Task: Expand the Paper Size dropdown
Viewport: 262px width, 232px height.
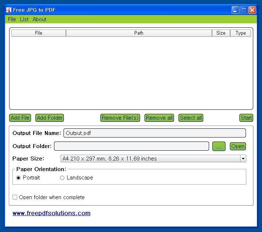Action: pos(243,159)
